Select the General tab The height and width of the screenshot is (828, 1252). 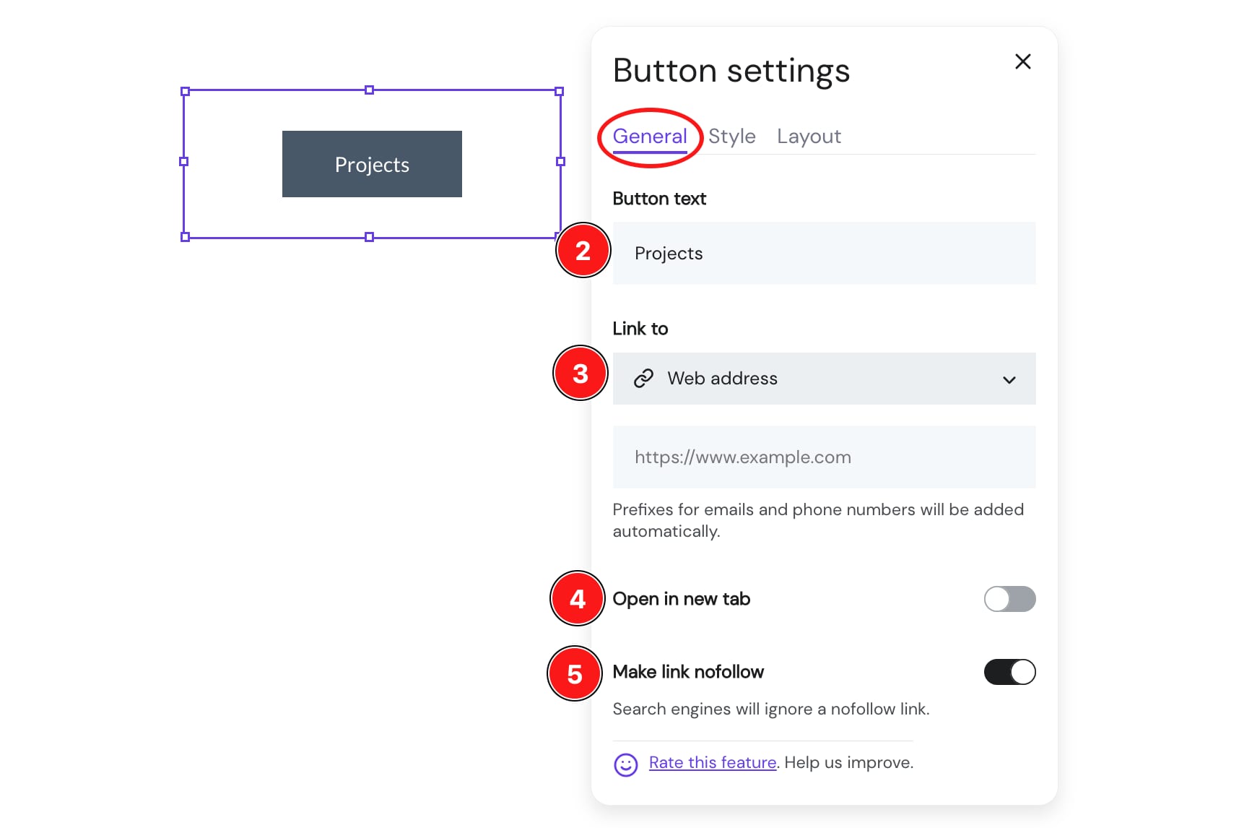pyautogui.click(x=649, y=136)
